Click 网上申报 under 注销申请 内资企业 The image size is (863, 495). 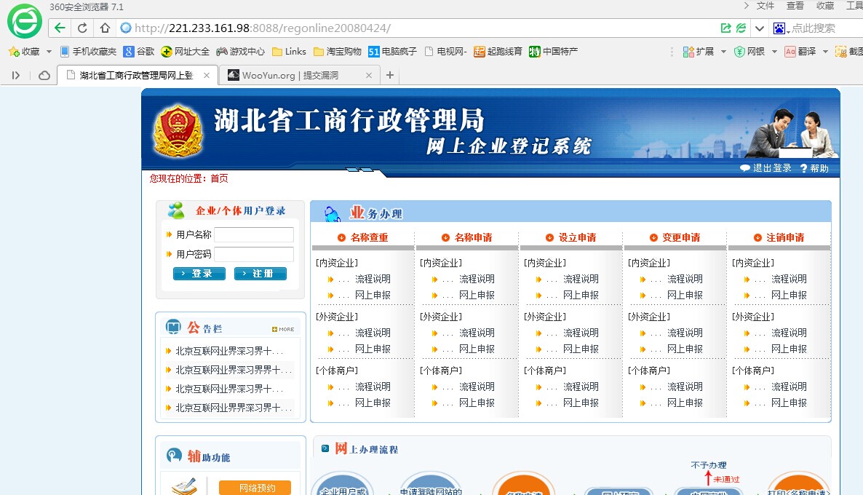789,295
